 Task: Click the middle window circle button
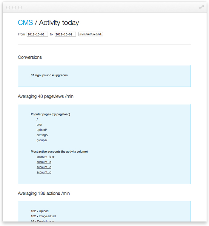pos(14,7)
